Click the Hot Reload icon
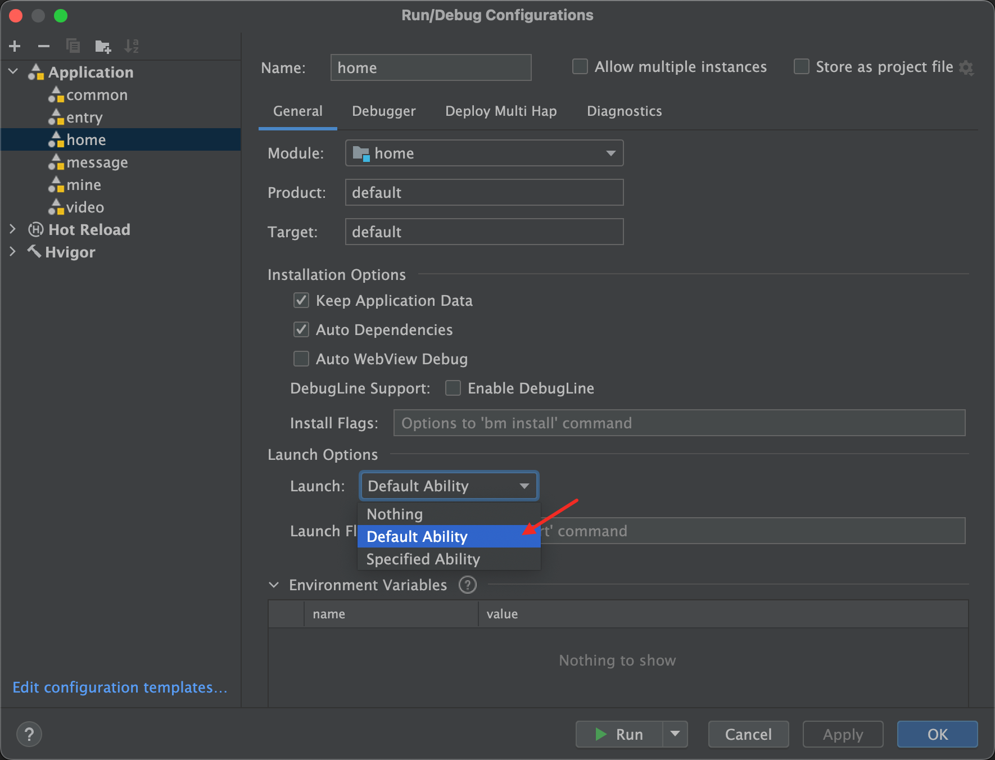995x760 pixels. 36,229
